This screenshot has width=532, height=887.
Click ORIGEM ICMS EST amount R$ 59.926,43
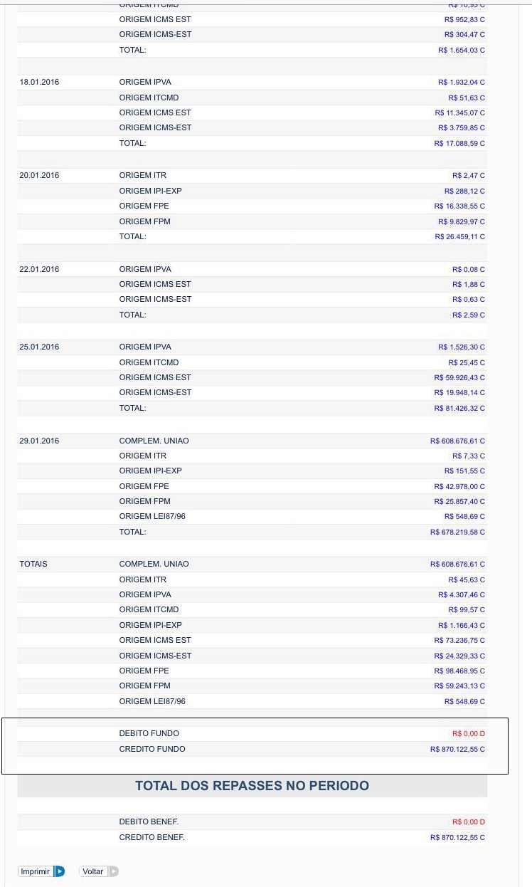[x=459, y=377]
